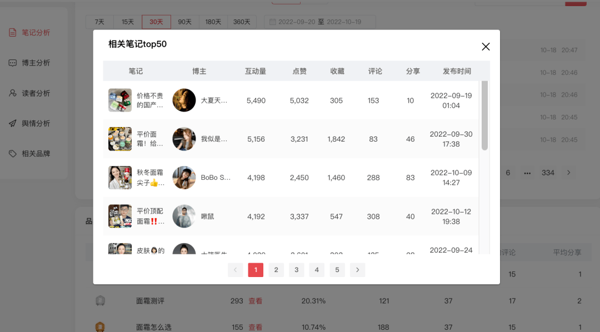Click publish time 2022-10-12 19:38

pyautogui.click(x=451, y=217)
